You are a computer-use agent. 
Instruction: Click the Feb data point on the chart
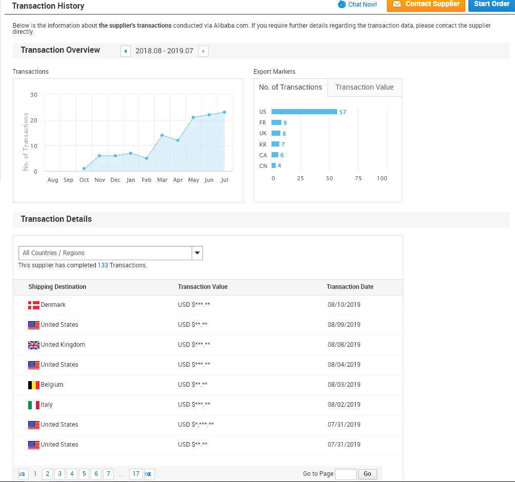[147, 158]
